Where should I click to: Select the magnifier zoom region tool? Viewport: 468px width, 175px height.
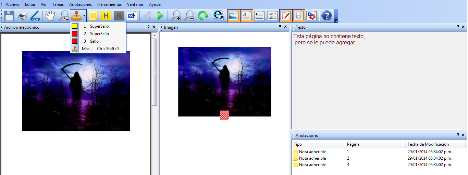coord(63,16)
